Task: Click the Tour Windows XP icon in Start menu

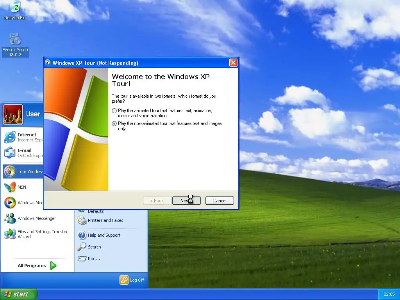Action: [10, 171]
